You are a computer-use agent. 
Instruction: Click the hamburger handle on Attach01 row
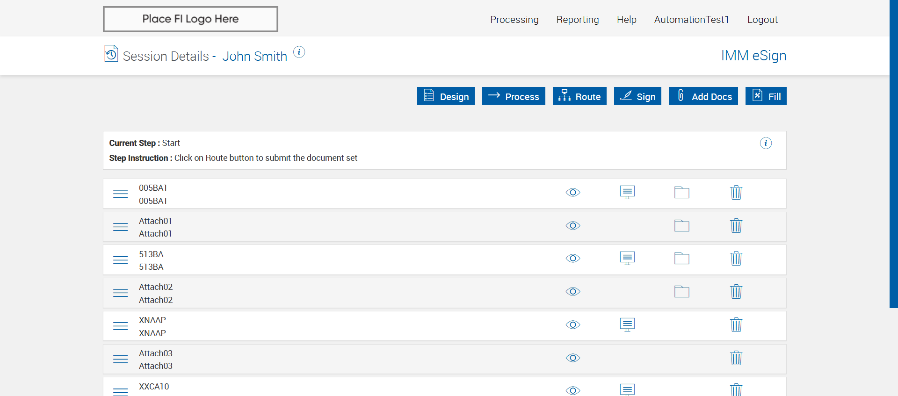pyautogui.click(x=120, y=227)
